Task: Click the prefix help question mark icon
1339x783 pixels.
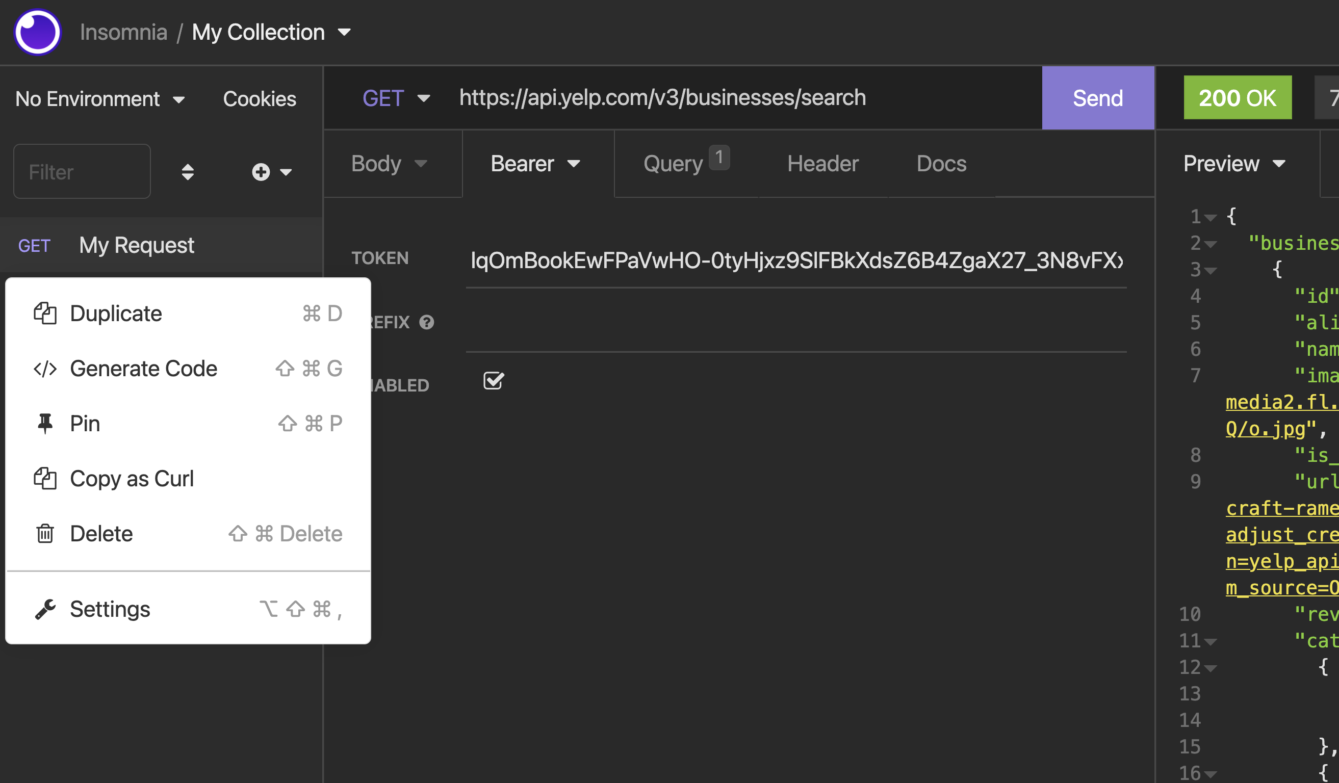Action: coord(427,323)
